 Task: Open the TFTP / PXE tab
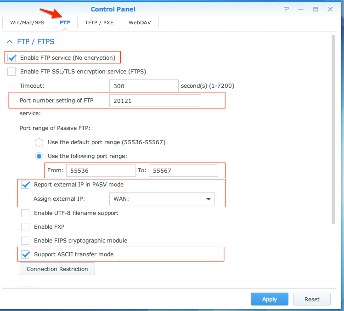point(99,22)
